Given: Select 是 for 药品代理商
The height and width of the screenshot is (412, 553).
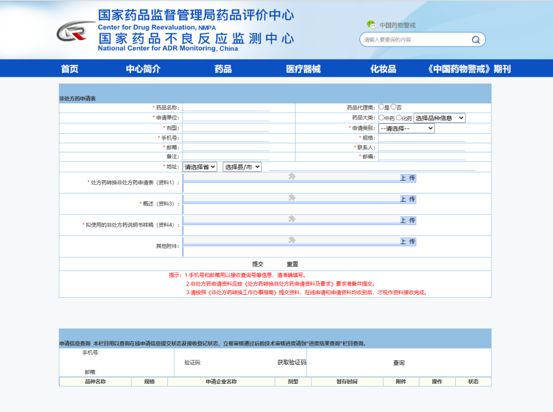Looking at the screenshot, I should [381, 107].
